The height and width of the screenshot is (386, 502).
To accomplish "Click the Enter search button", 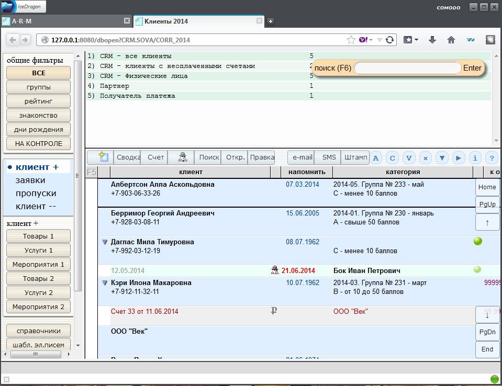I will (x=472, y=68).
